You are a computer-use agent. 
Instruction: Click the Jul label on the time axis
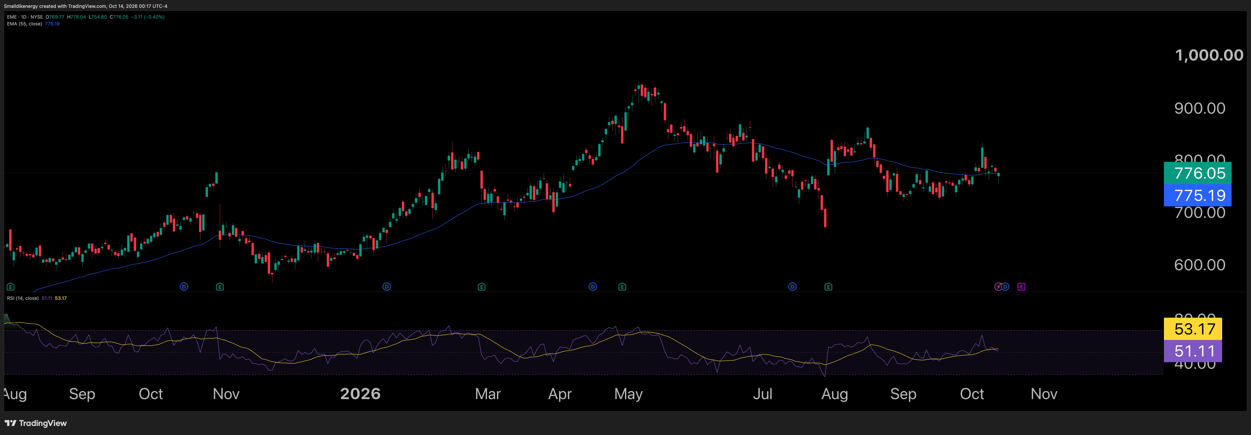tap(762, 394)
